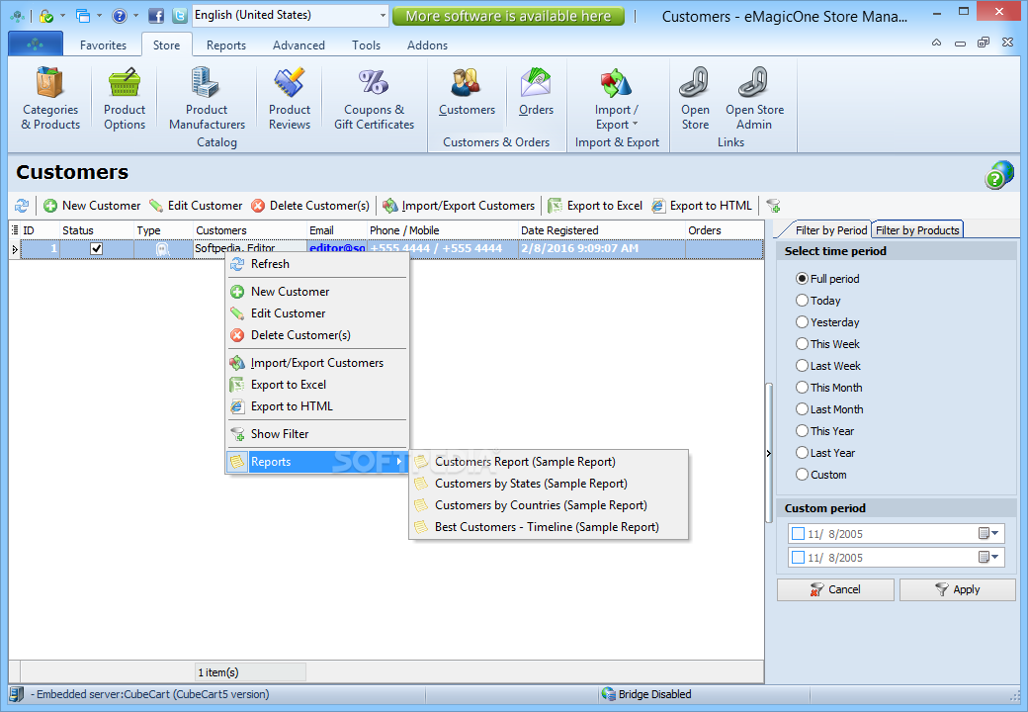This screenshot has height=712, width=1028.
Task: Select the Full period radio button
Action: click(x=802, y=279)
